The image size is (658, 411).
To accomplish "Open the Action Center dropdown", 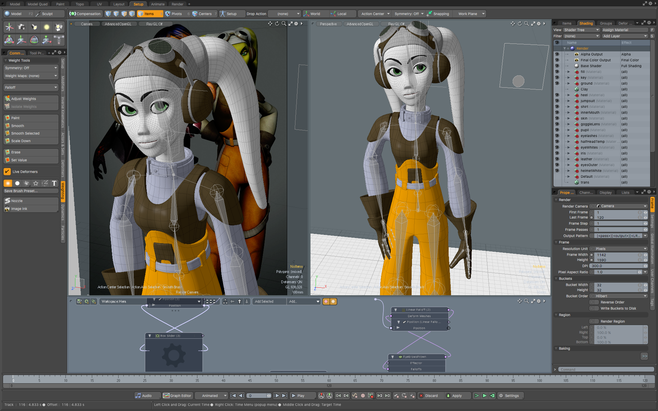I will 375,14.
